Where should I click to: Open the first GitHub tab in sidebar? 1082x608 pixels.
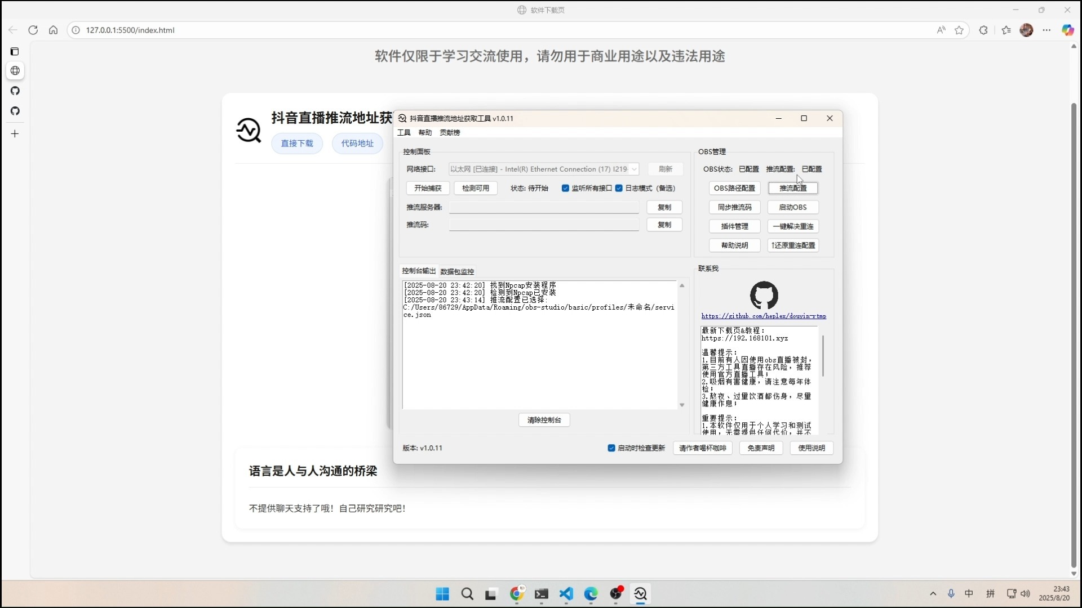(x=15, y=91)
